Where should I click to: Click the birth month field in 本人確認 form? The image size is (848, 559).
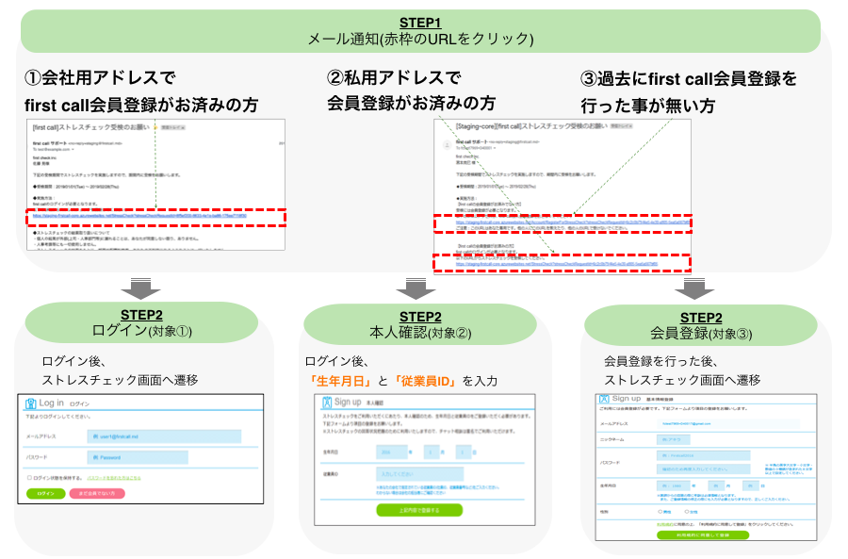[x=431, y=452]
